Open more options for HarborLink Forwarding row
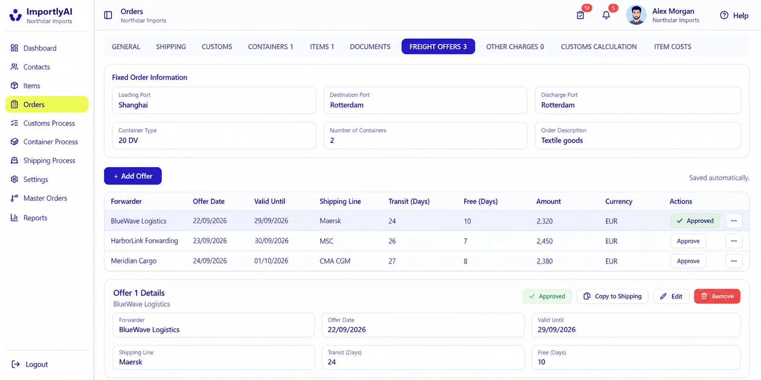 click(734, 241)
